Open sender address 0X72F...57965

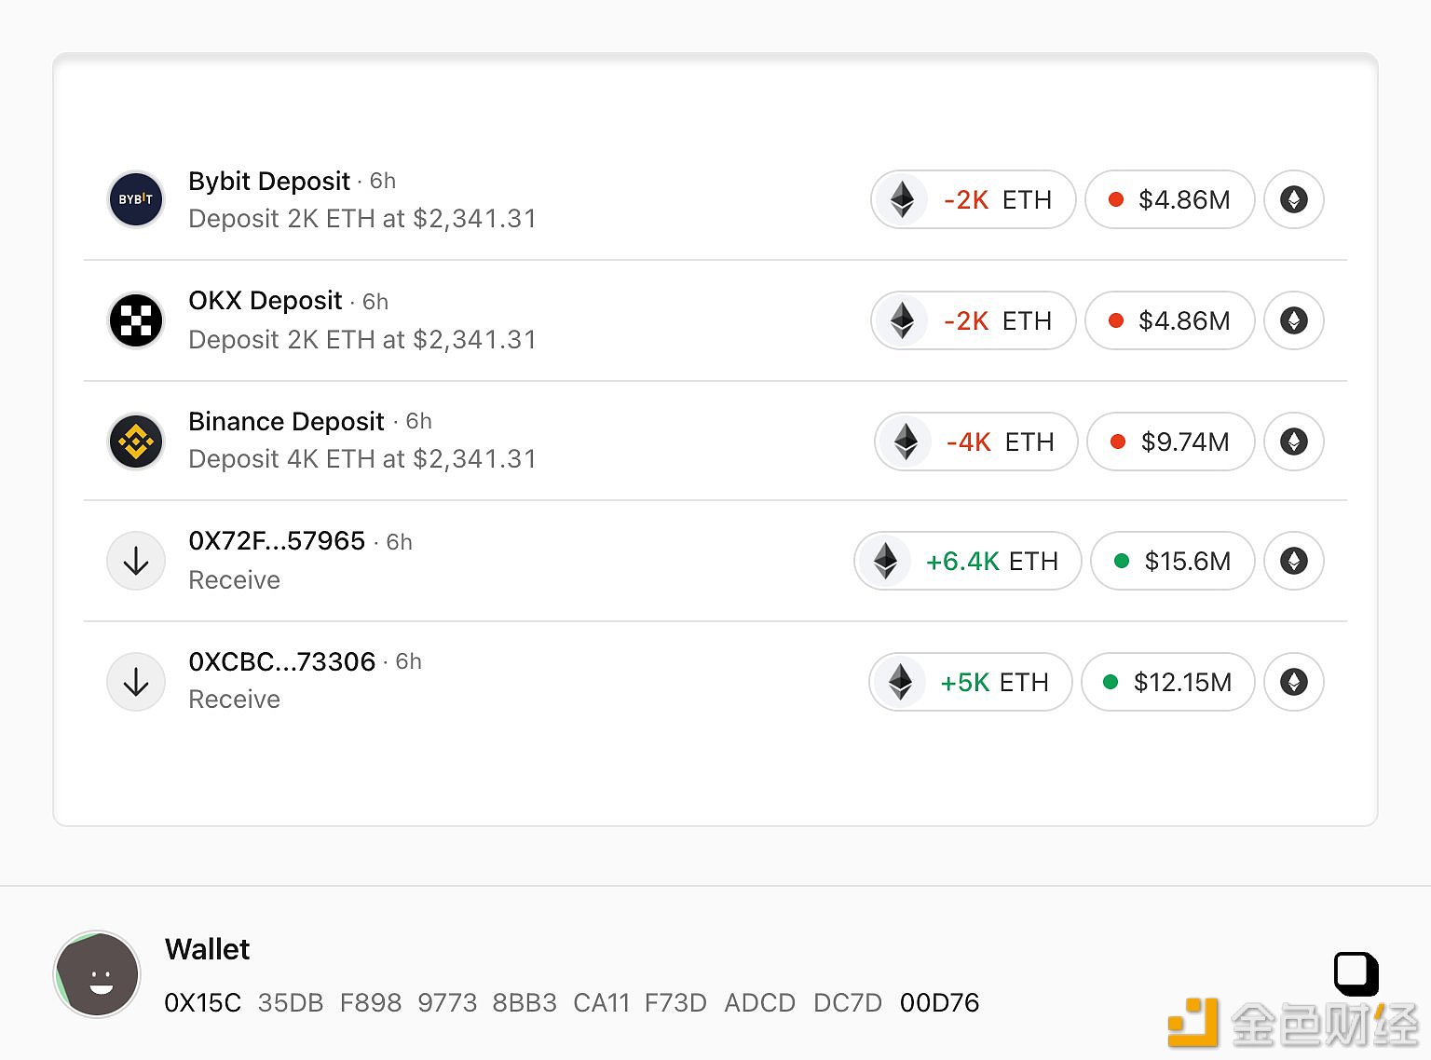tap(277, 541)
